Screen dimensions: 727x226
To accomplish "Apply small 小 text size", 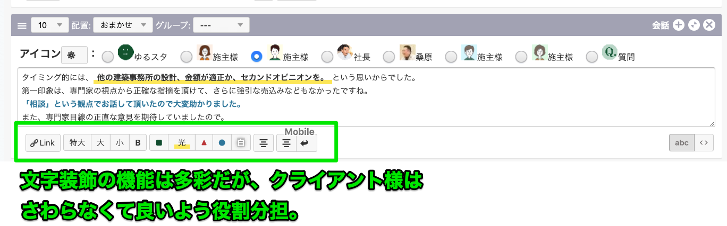I will tap(120, 143).
